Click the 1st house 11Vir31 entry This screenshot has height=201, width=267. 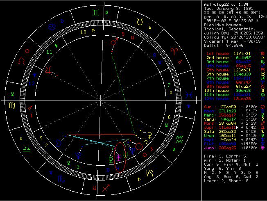click(x=231, y=54)
